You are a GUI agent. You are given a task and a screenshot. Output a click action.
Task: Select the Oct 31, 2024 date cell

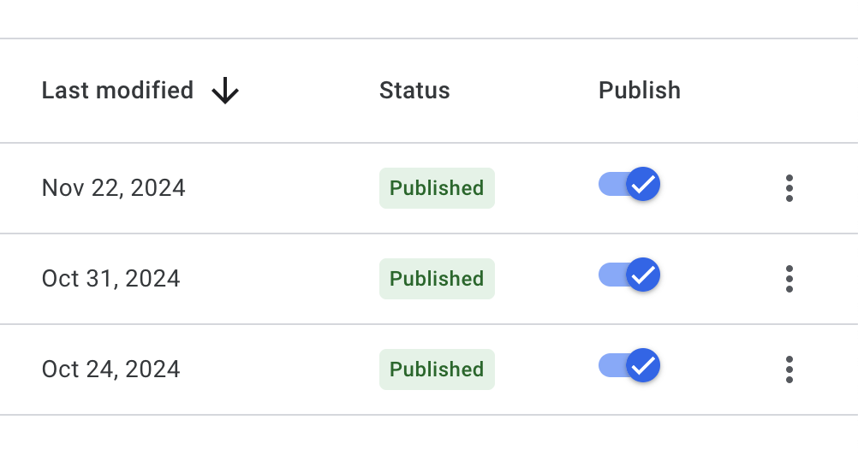coord(110,279)
